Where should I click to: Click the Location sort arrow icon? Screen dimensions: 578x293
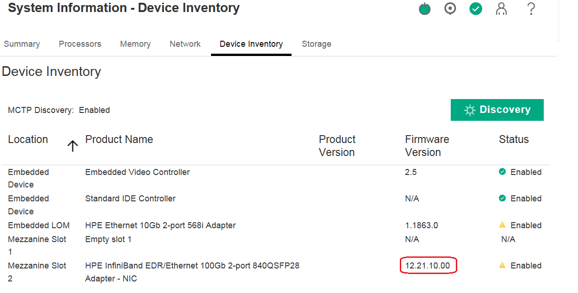click(x=73, y=146)
